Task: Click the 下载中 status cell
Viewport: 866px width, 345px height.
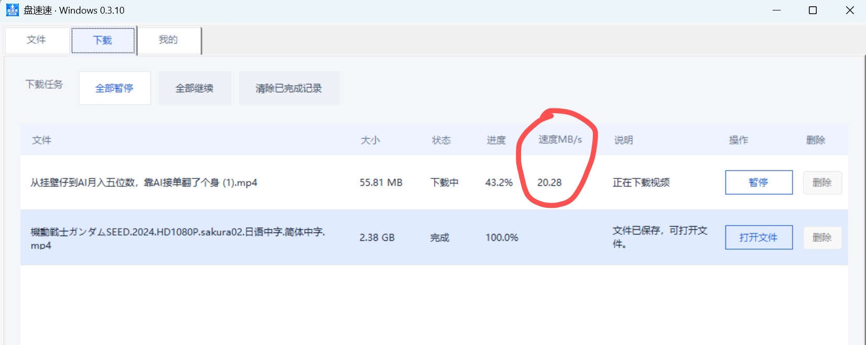Action: click(x=445, y=182)
